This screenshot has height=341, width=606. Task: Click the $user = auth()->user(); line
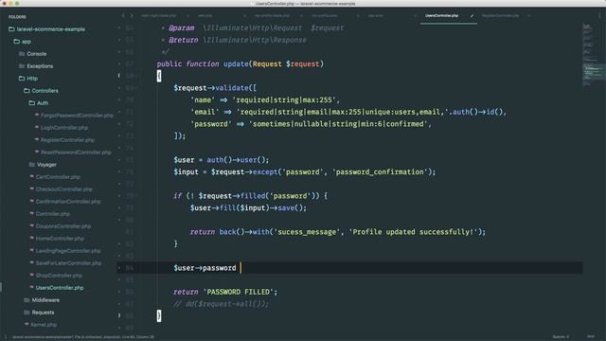coord(221,160)
